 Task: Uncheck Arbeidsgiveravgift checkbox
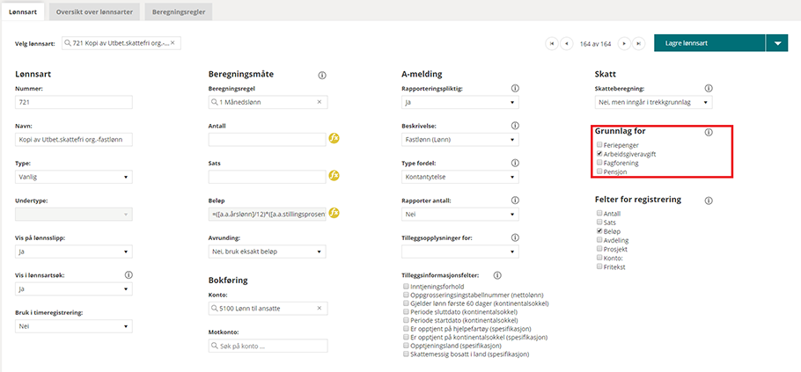[x=599, y=154]
